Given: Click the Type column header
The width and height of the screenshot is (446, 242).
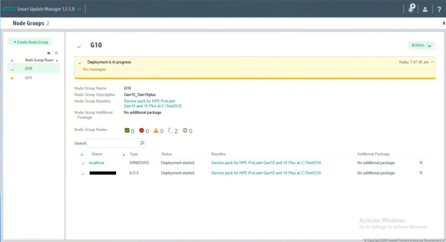Looking at the screenshot, I should [134, 154].
